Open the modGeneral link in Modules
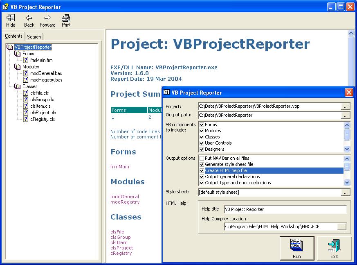 pyautogui.click(x=125, y=197)
